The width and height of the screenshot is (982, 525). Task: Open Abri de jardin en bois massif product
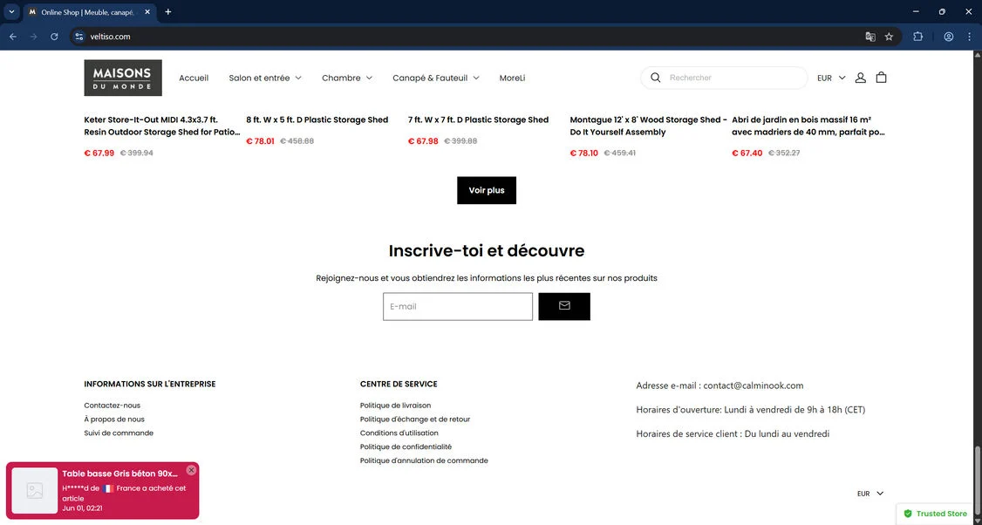pyautogui.click(x=808, y=126)
